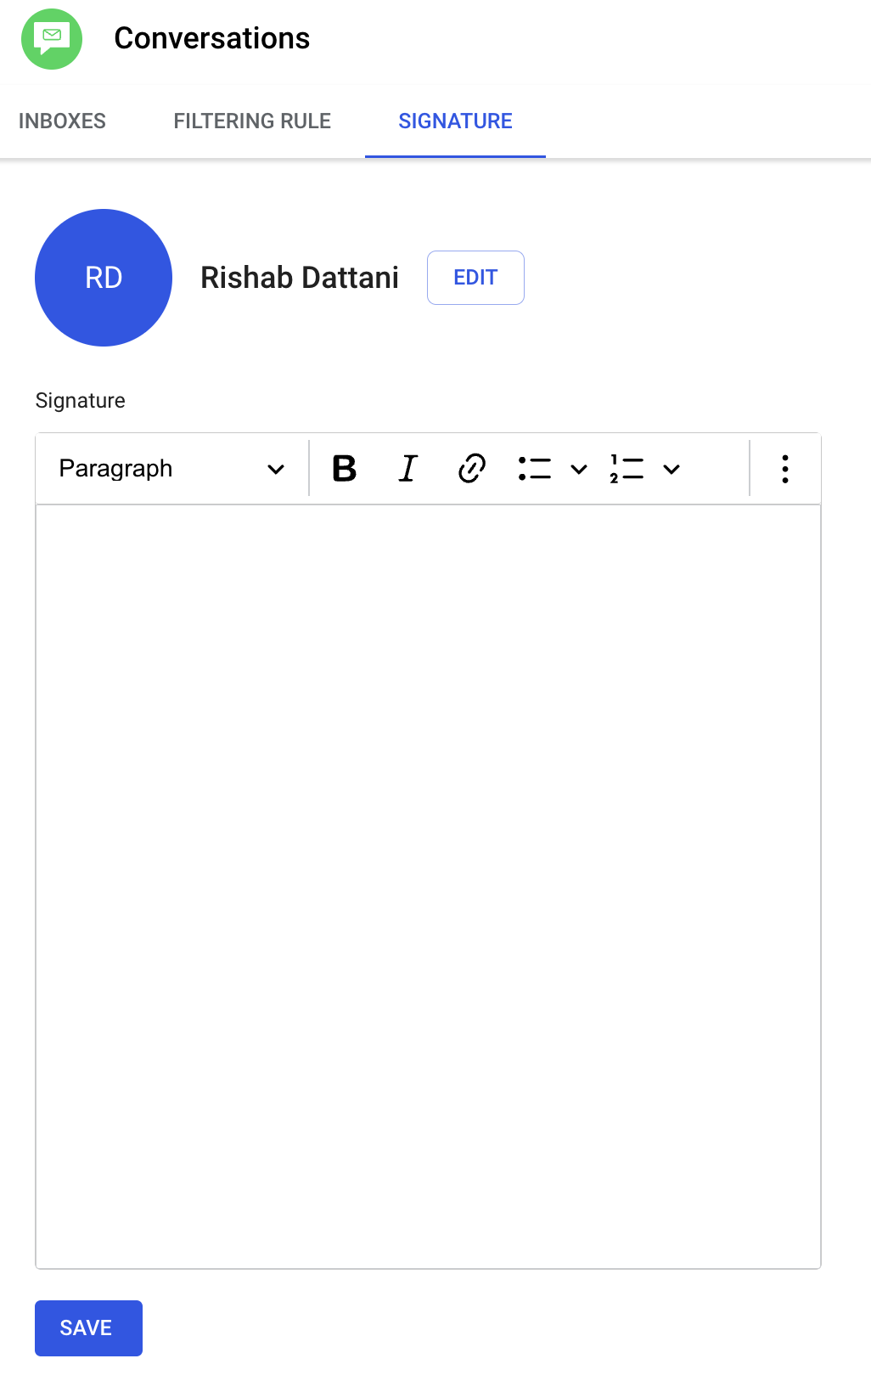Screen dimensions: 871x1381
Task: Toggle italic formatting in the editor
Action: [x=408, y=469]
